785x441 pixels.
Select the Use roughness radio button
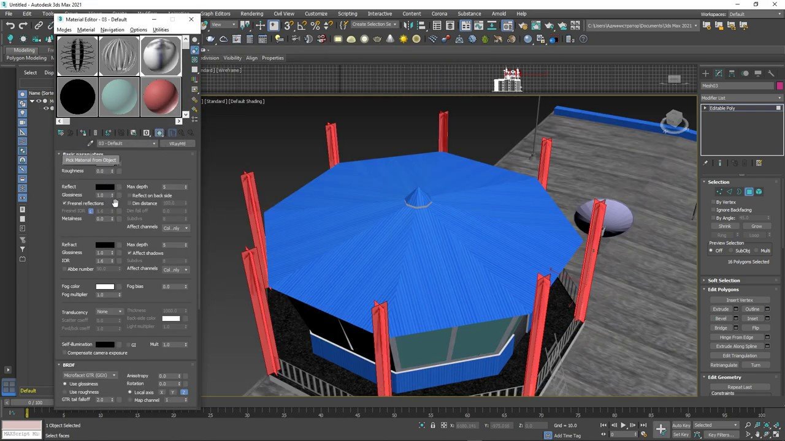65,392
